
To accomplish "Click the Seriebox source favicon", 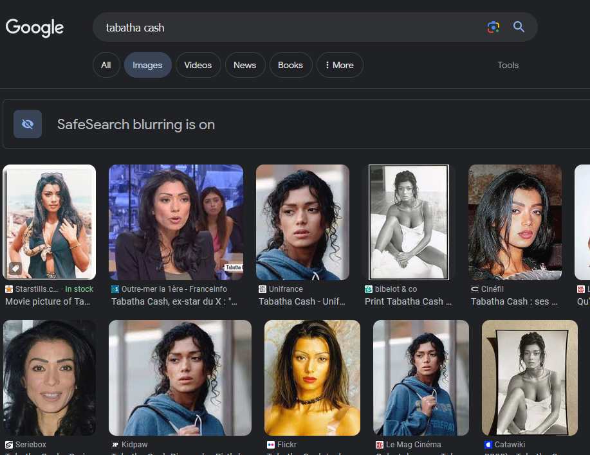I will (x=9, y=445).
